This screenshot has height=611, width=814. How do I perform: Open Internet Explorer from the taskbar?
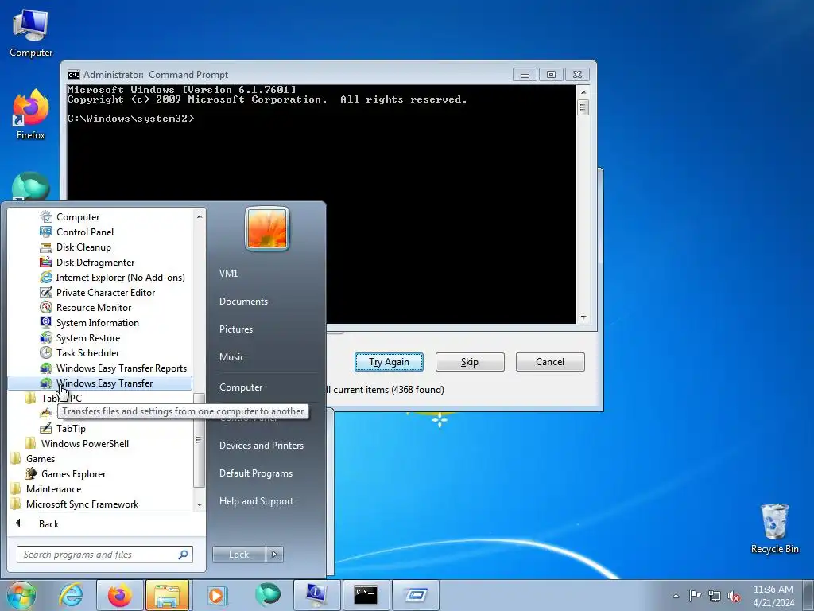tap(70, 595)
